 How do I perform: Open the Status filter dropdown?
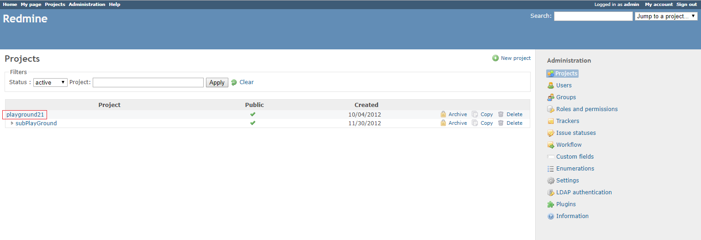[x=50, y=82]
